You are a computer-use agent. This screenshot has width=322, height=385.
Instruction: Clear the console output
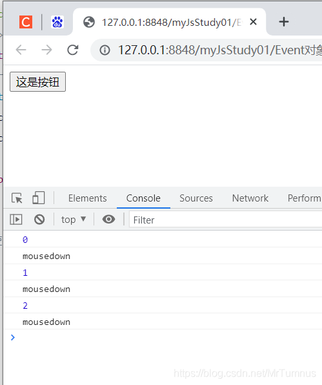click(x=39, y=219)
